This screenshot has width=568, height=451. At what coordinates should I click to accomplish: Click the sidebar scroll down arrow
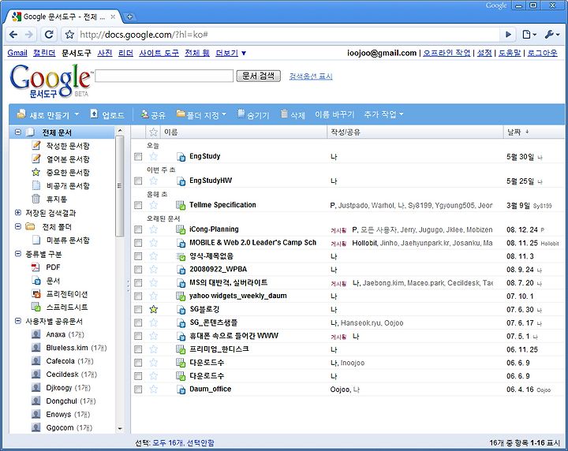tap(120, 429)
